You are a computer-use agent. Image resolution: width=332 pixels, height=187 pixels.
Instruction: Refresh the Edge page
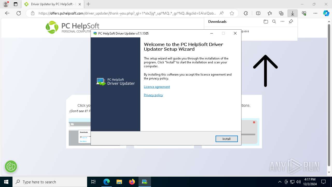pos(19,13)
